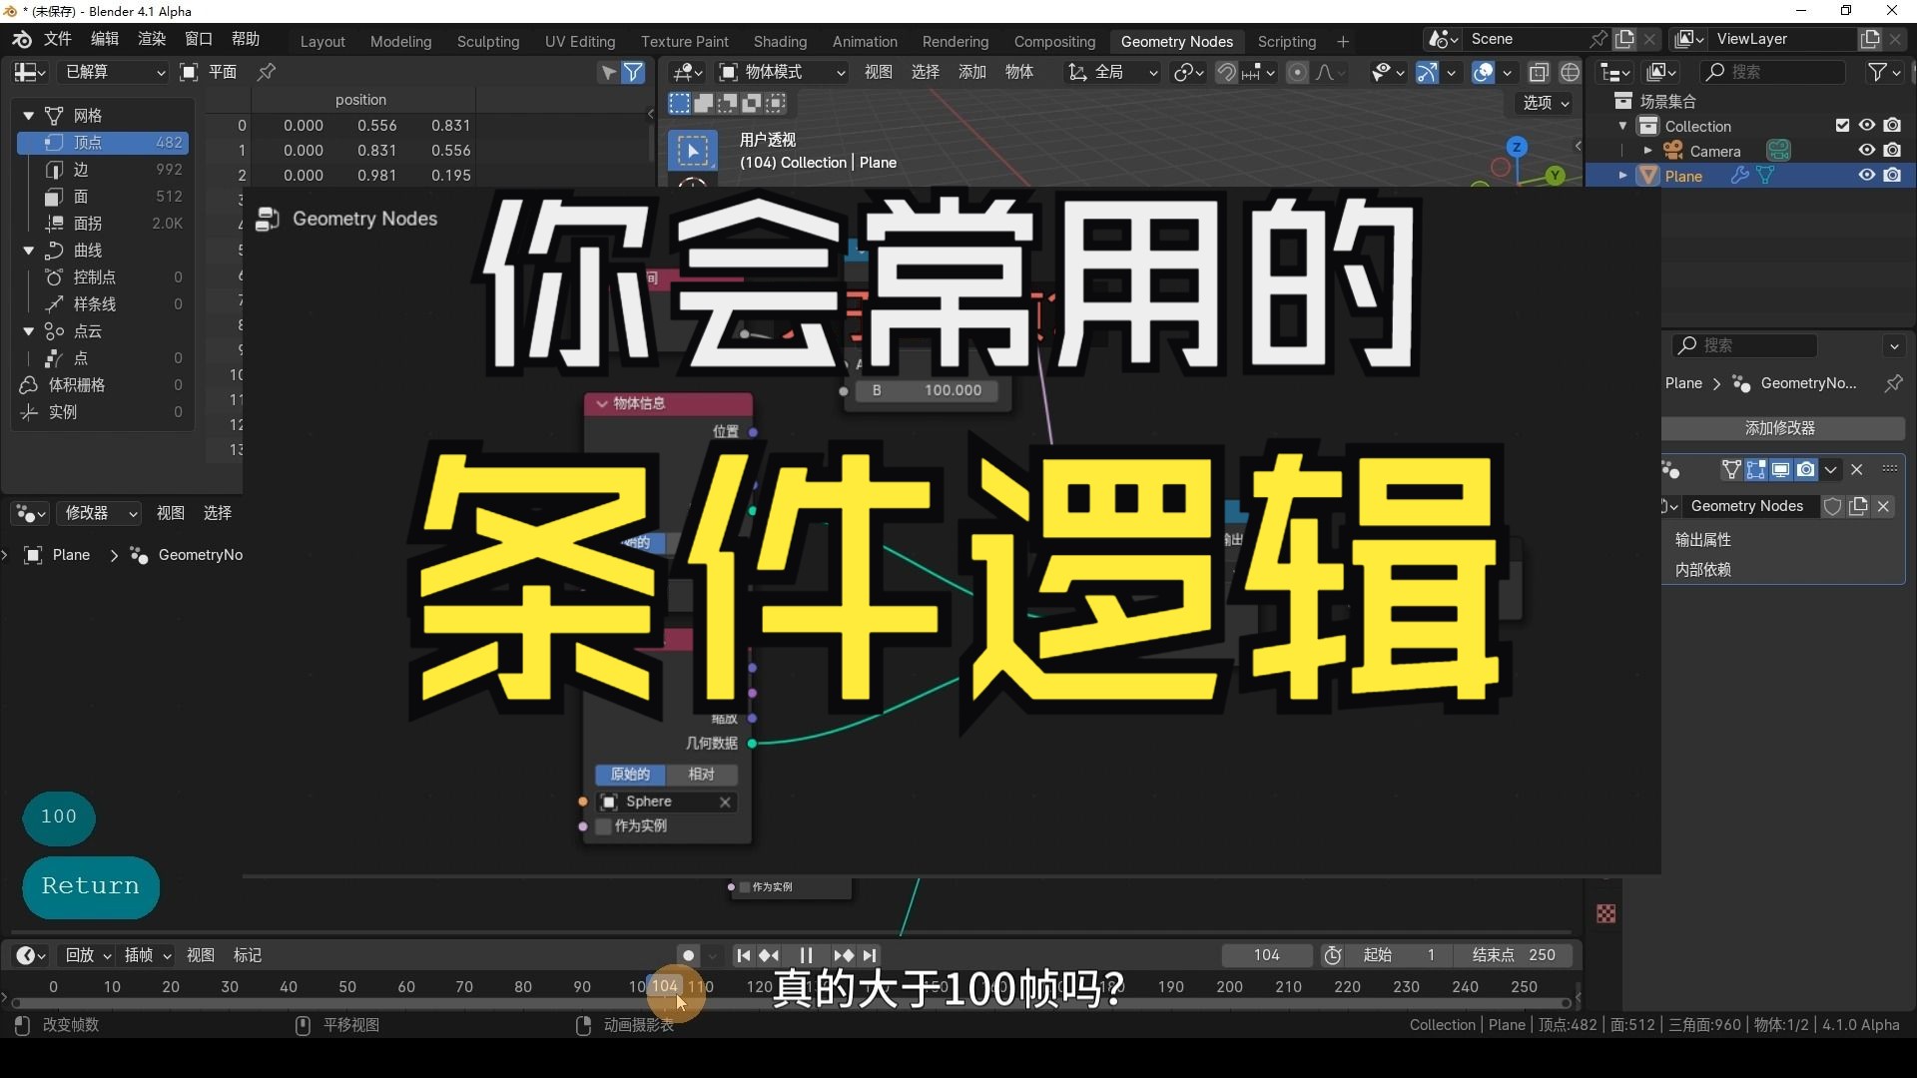Image resolution: width=1917 pixels, height=1078 pixels.
Task: Toggle viewport overlays icon
Action: coord(1484,72)
